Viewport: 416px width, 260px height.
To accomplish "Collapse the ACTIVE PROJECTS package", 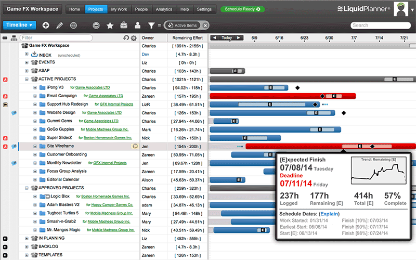I will click(27, 79).
